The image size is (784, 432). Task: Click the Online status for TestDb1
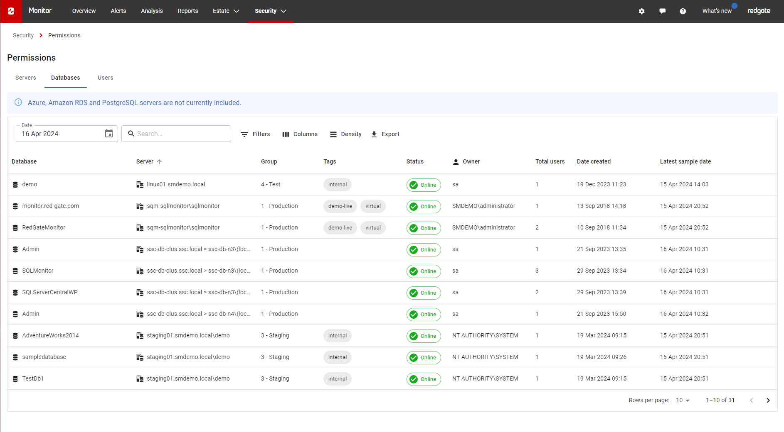pos(424,379)
